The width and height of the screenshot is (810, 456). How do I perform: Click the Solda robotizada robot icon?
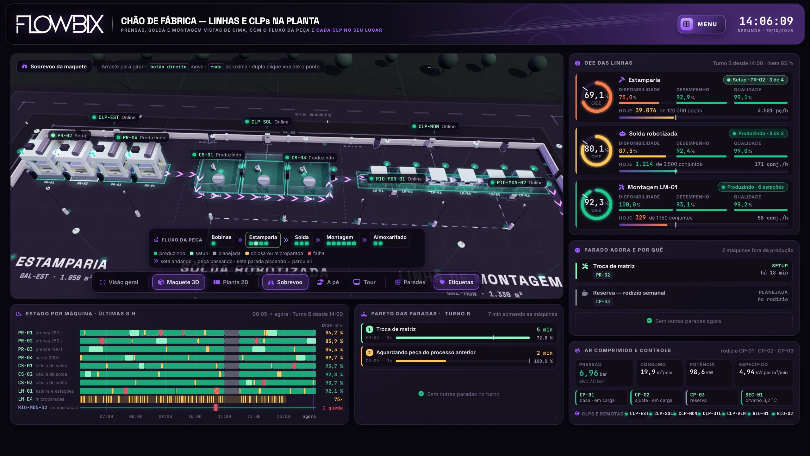(x=622, y=134)
